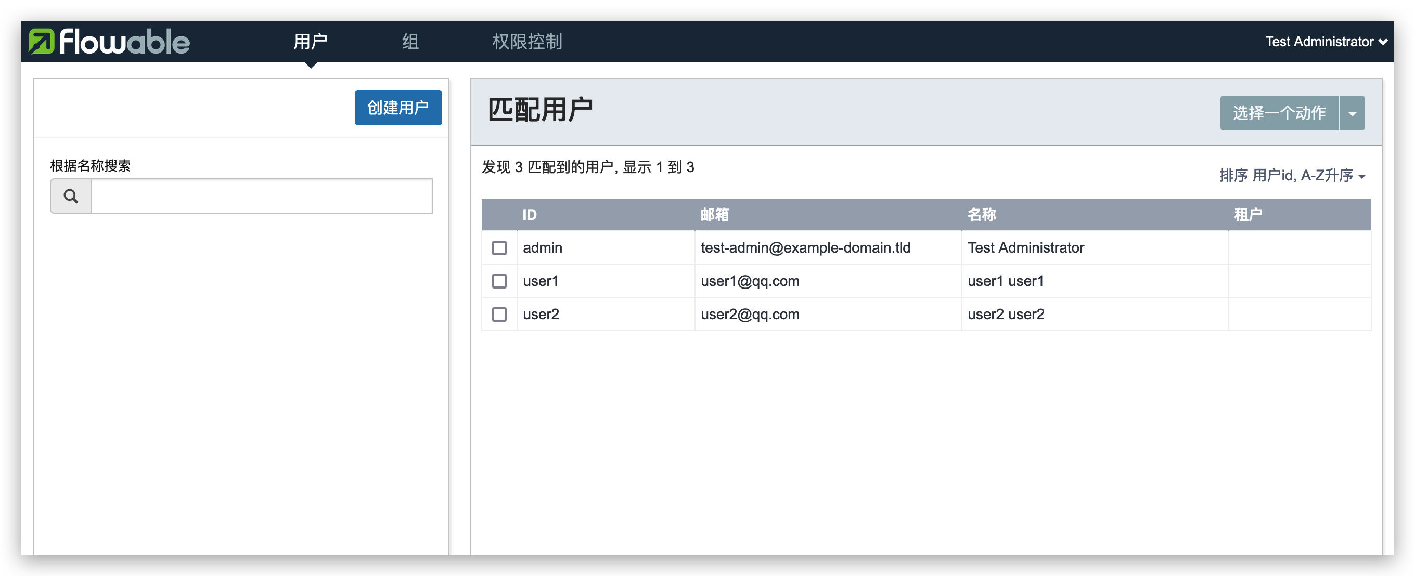Screen dimensions: 1415x576
Task: Go to the 权限控制 tab
Action: tap(527, 42)
